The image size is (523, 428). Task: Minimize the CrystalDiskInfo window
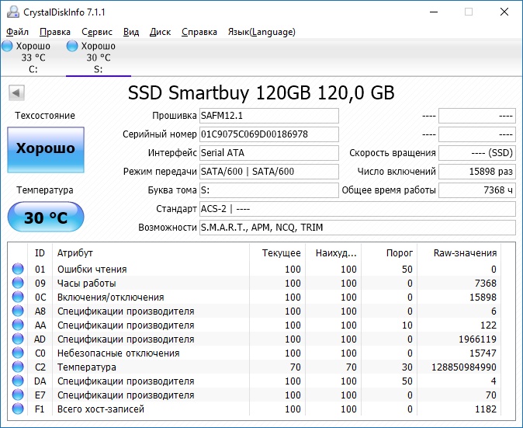(434, 12)
